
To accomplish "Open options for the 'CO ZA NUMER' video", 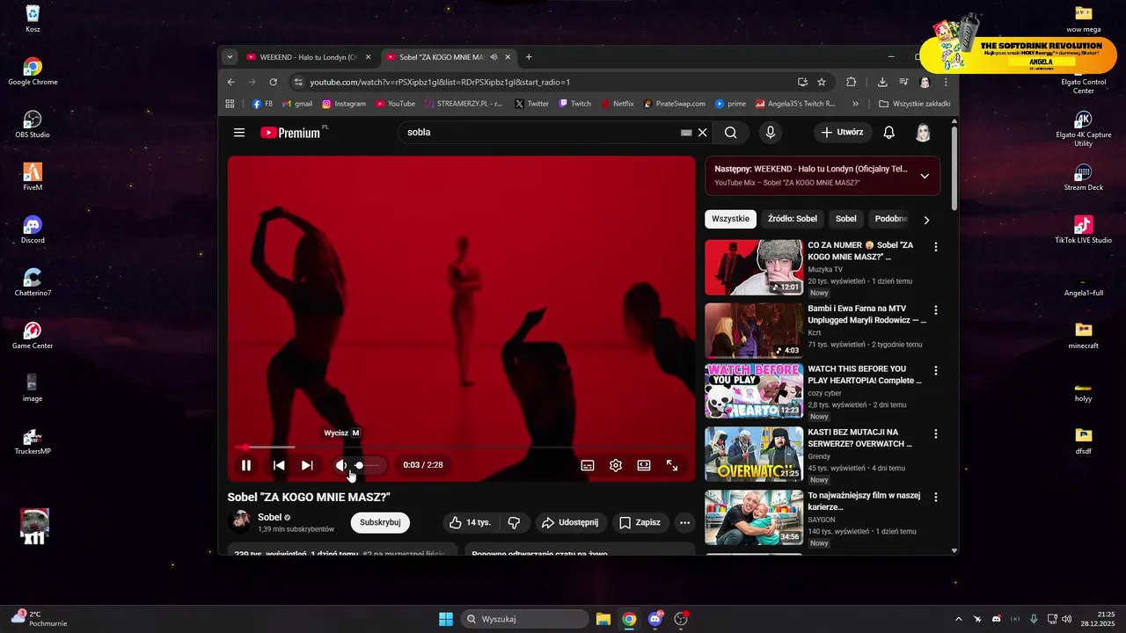I will click(936, 247).
